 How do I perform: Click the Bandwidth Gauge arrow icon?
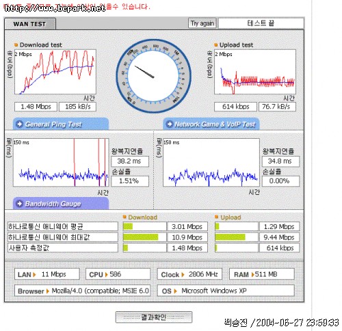pyautogui.click(x=20, y=203)
